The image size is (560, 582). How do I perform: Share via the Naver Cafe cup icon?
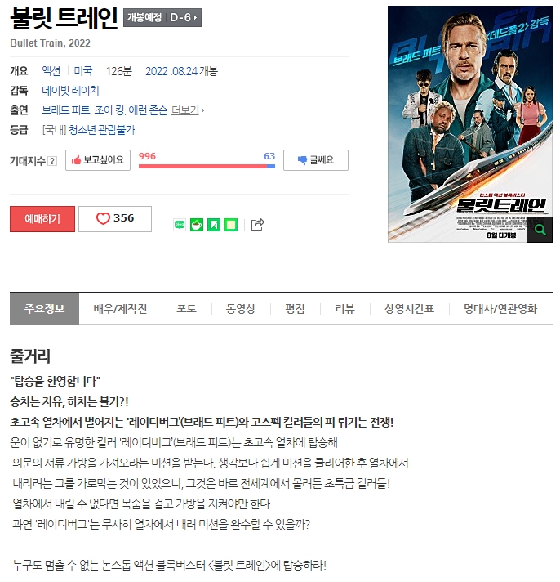197,225
